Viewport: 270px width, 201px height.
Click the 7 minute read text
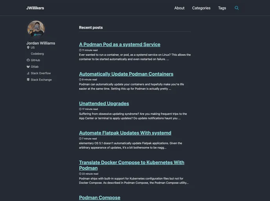tap(89, 139)
